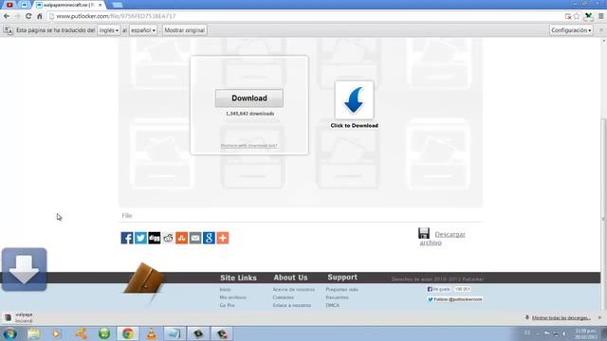
Task: Open the Mis archivos footer link
Action: pos(232,297)
